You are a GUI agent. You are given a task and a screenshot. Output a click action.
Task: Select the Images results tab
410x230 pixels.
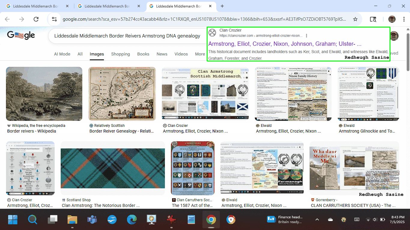[97, 54]
